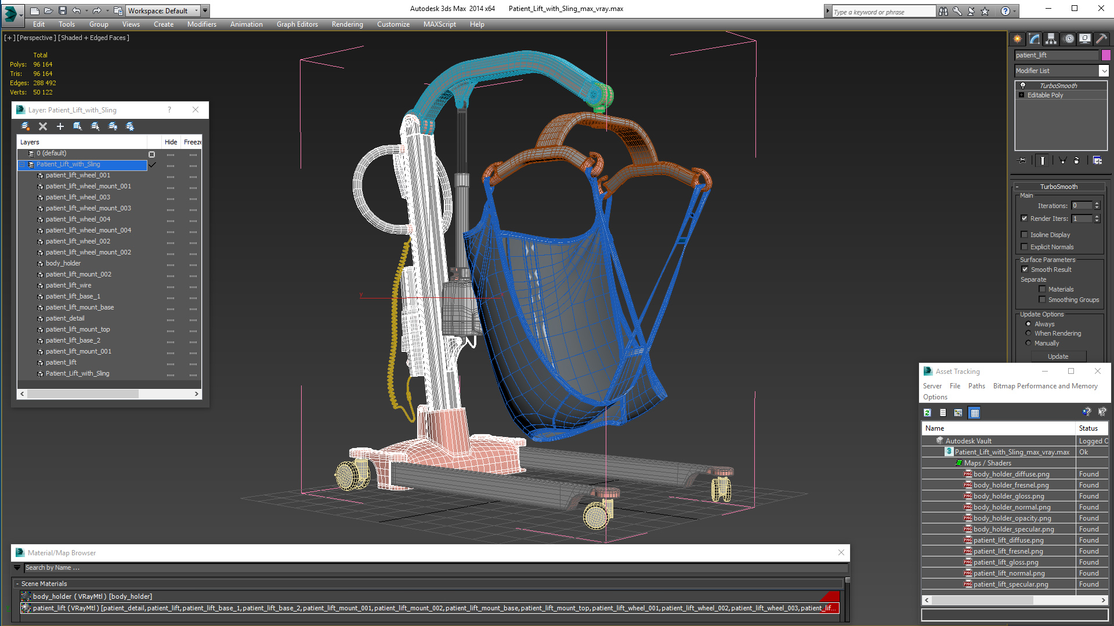Image resolution: width=1114 pixels, height=626 pixels.
Task: Select the When Rendering radio option
Action: 1029,333
